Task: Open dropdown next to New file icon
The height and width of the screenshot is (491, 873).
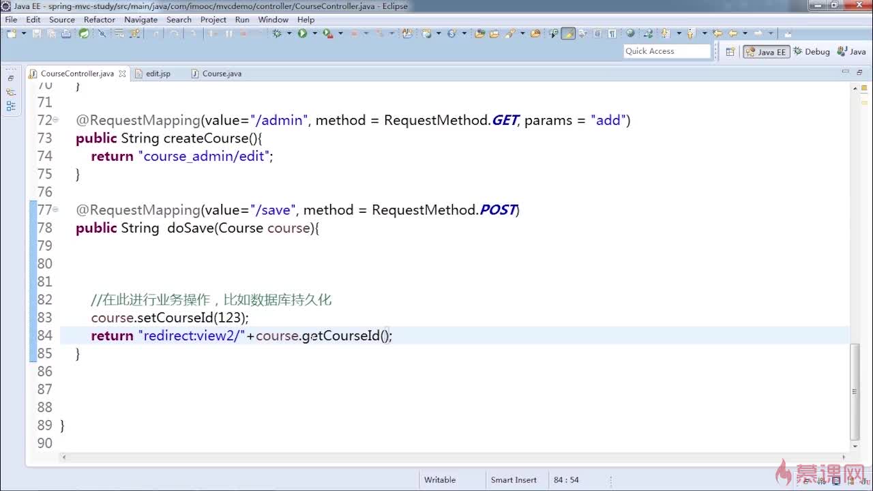Action: (x=23, y=33)
